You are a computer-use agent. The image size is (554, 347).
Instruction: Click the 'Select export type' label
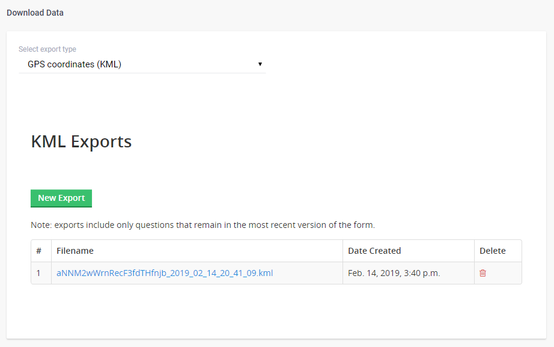47,49
